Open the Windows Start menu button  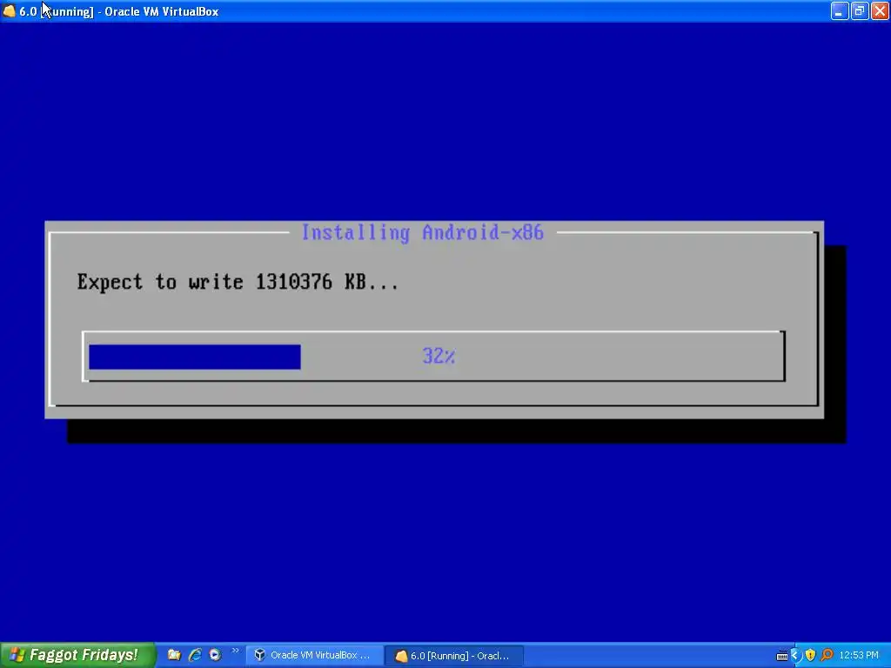[77, 655]
